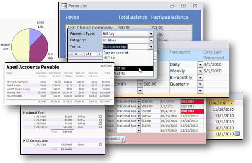The image size is (252, 163).
Task: Go to first record in navigation bar
Action: point(76,54)
